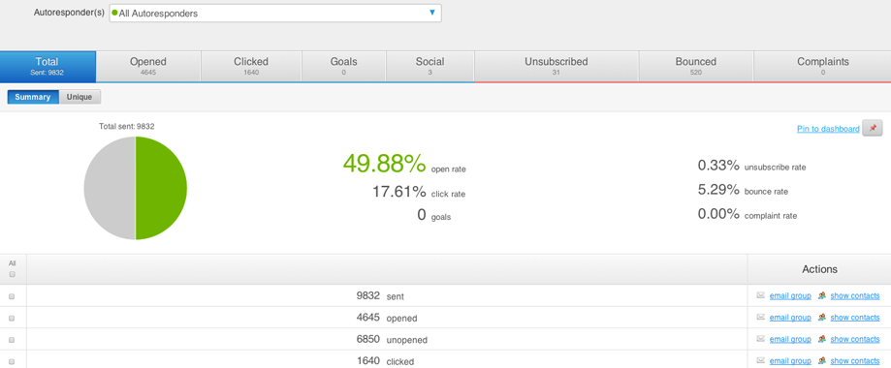Check the box for the unopened row
This screenshot has height=368, width=891.
tap(12, 340)
